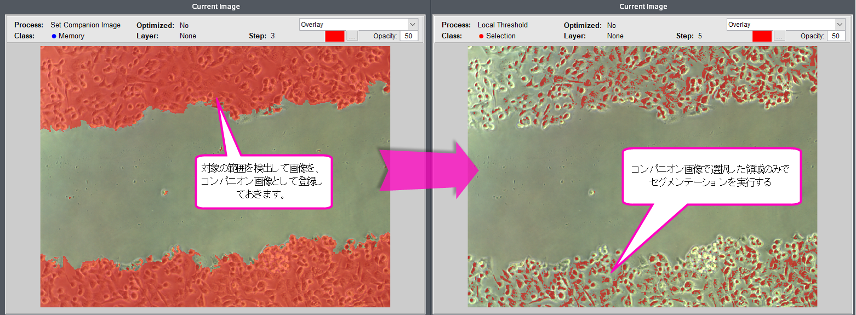Click the 'Set Companion Image' process text

click(85, 25)
